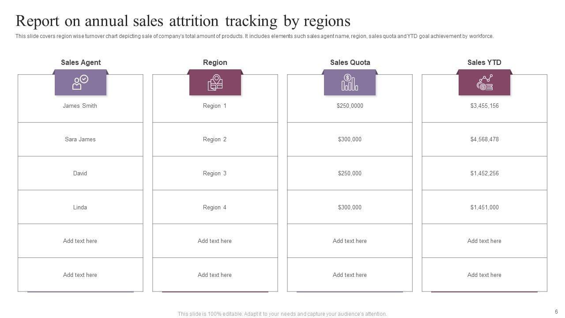Click the Linda agent cell
565x318 pixels.
pos(80,208)
